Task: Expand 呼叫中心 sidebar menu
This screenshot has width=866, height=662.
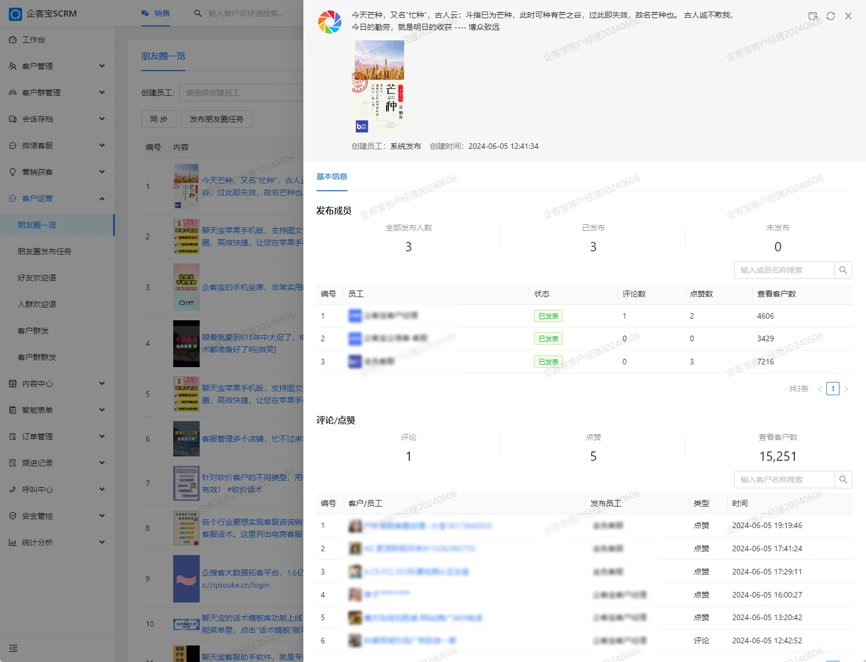Action: pos(57,489)
